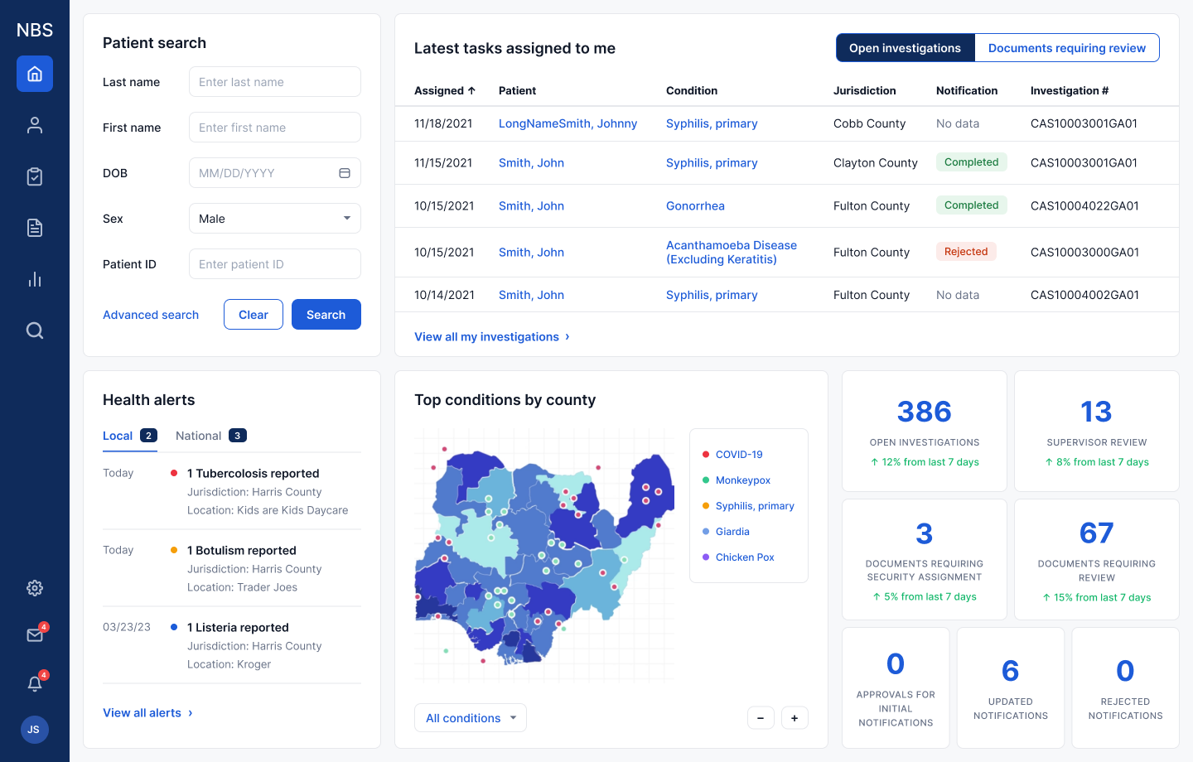Focus the DOB date field
Viewport: 1193px width, 762px height.
point(275,173)
